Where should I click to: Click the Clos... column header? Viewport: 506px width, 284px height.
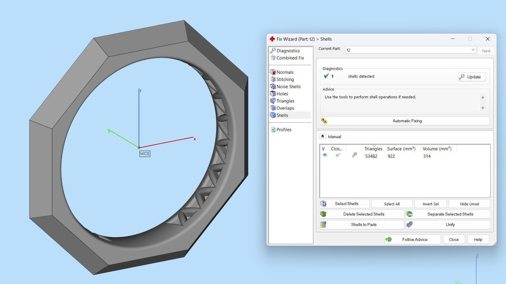click(x=337, y=149)
